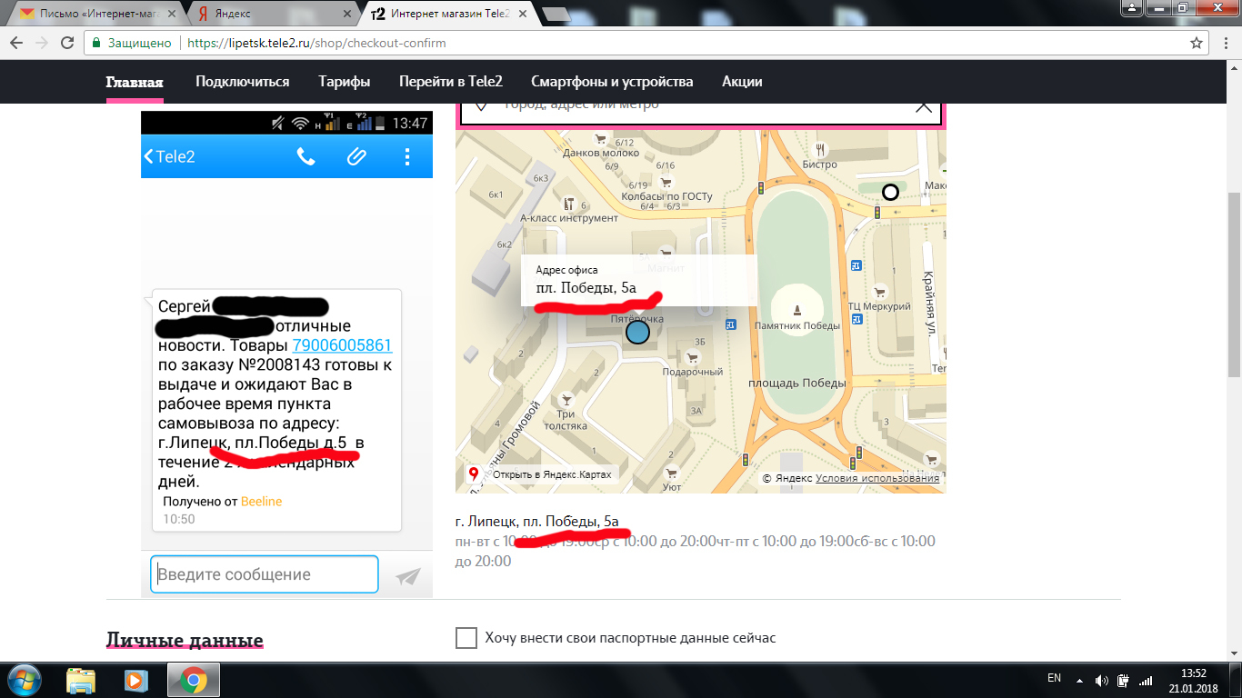Click the red pin next to 'Открыть в Яндекс.Картах'
Screen dimensions: 1242x698
(473, 474)
